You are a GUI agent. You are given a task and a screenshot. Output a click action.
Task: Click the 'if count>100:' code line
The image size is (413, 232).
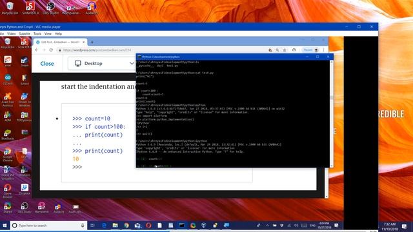pos(99,127)
